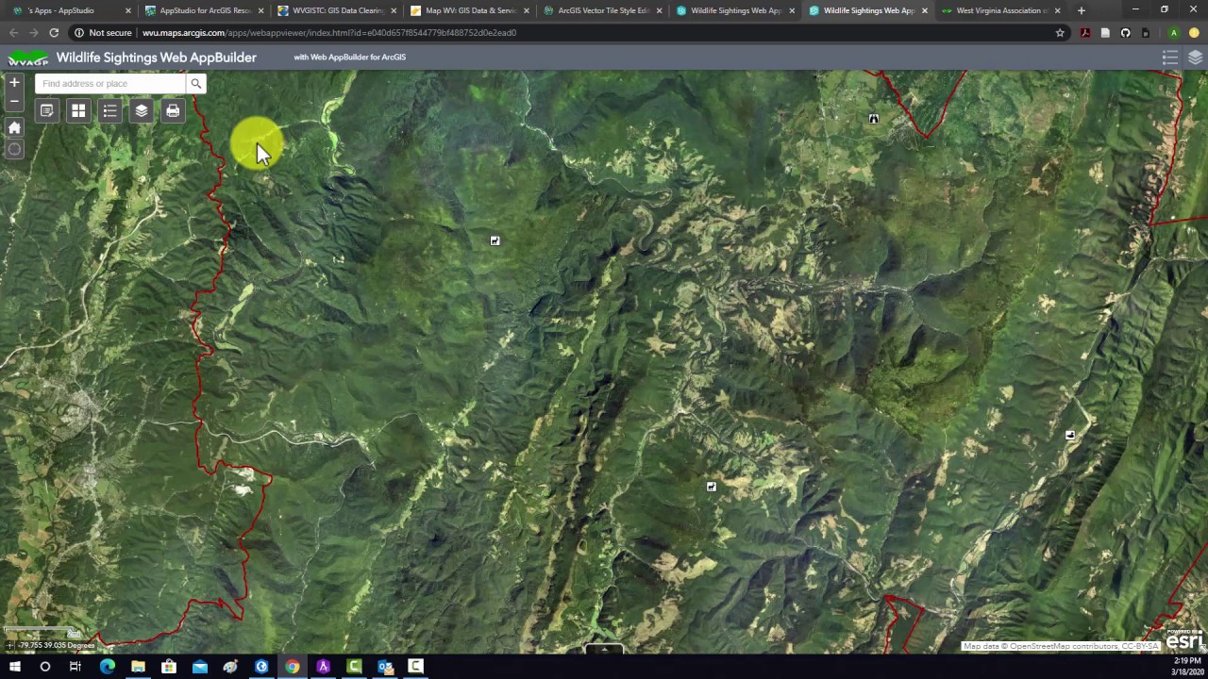The width and height of the screenshot is (1208, 679).
Task: Bookmark this page with the star
Action: (x=1060, y=33)
